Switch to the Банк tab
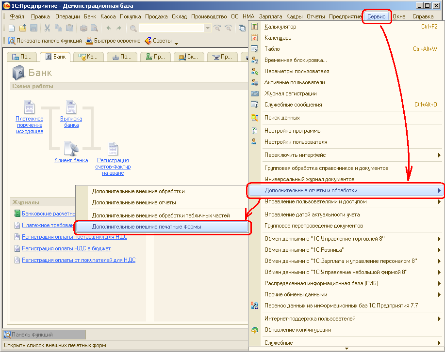The height and width of the screenshot is (352, 445). point(55,57)
